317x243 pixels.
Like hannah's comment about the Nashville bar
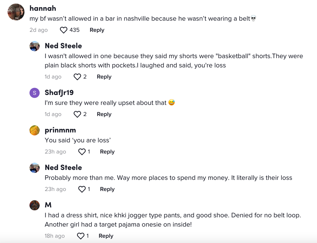(x=63, y=30)
